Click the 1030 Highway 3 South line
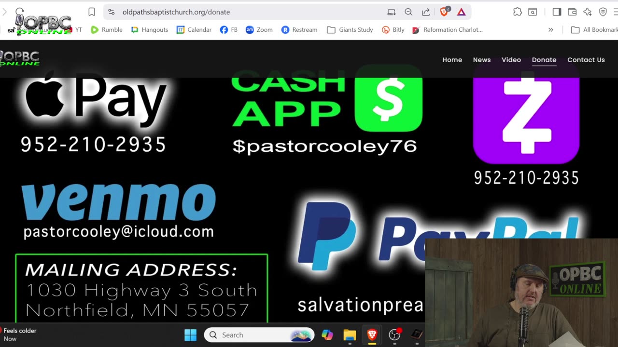Image resolution: width=618 pixels, height=347 pixels. [x=141, y=290]
